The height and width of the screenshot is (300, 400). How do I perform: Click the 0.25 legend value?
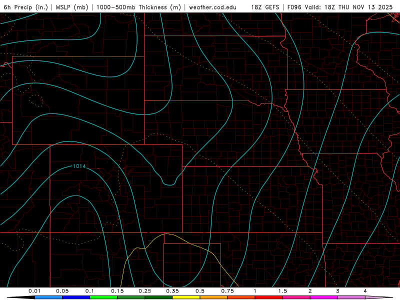tap(145, 291)
